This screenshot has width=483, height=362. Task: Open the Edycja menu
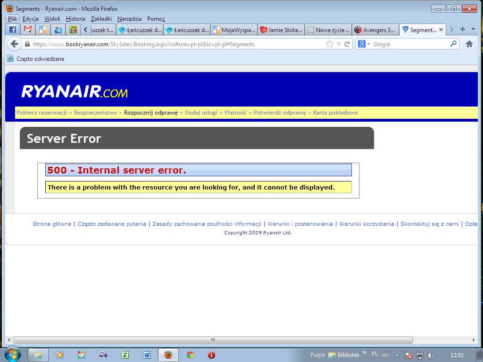pyautogui.click(x=31, y=19)
